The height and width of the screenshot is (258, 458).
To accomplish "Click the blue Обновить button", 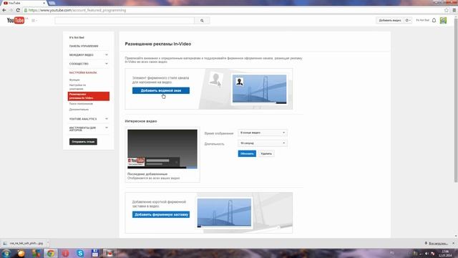I will [247, 153].
